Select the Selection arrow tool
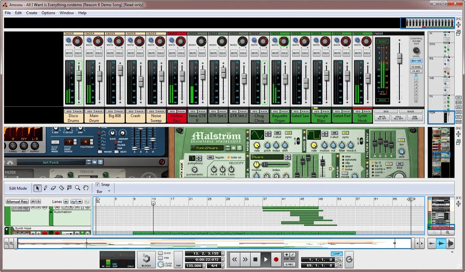465x272 pixels. (37, 188)
